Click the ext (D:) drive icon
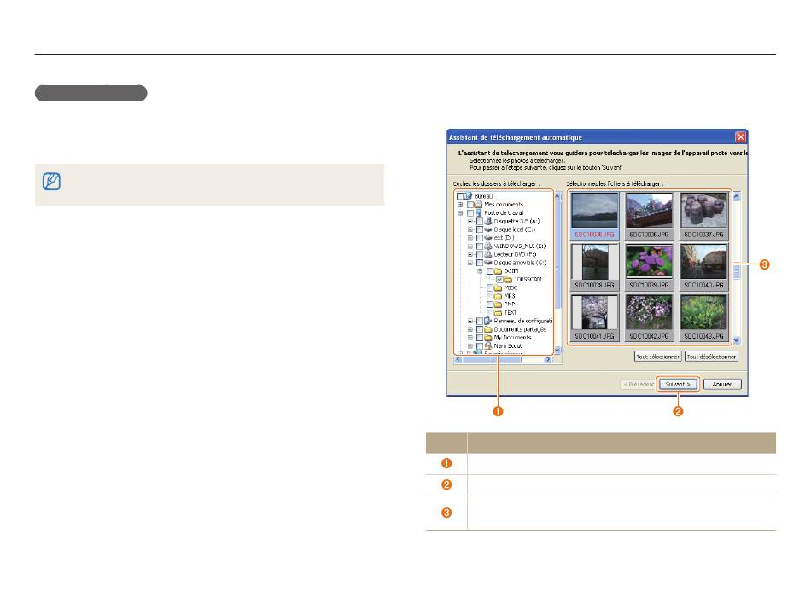Image resolution: width=811 pixels, height=603 pixels. (487, 238)
